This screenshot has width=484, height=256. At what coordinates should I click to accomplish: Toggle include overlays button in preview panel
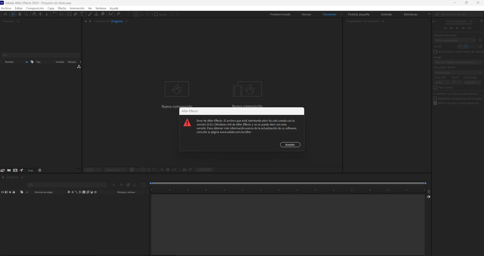[x=472, y=46]
